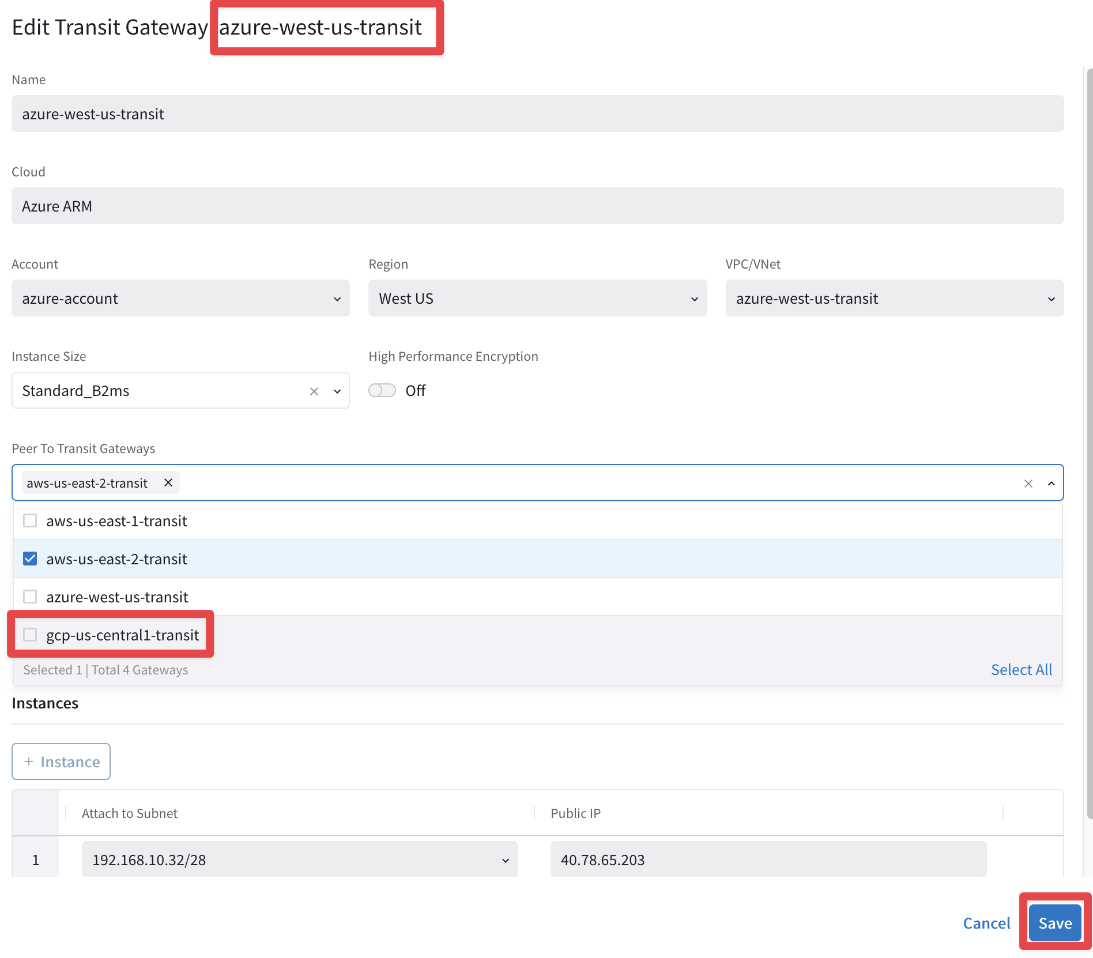Check the gcp-us-central1-transit checkbox
Screen dimensions: 1093x958
coord(30,635)
